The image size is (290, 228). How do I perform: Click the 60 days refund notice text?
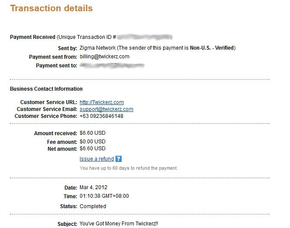[x=129, y=168]
